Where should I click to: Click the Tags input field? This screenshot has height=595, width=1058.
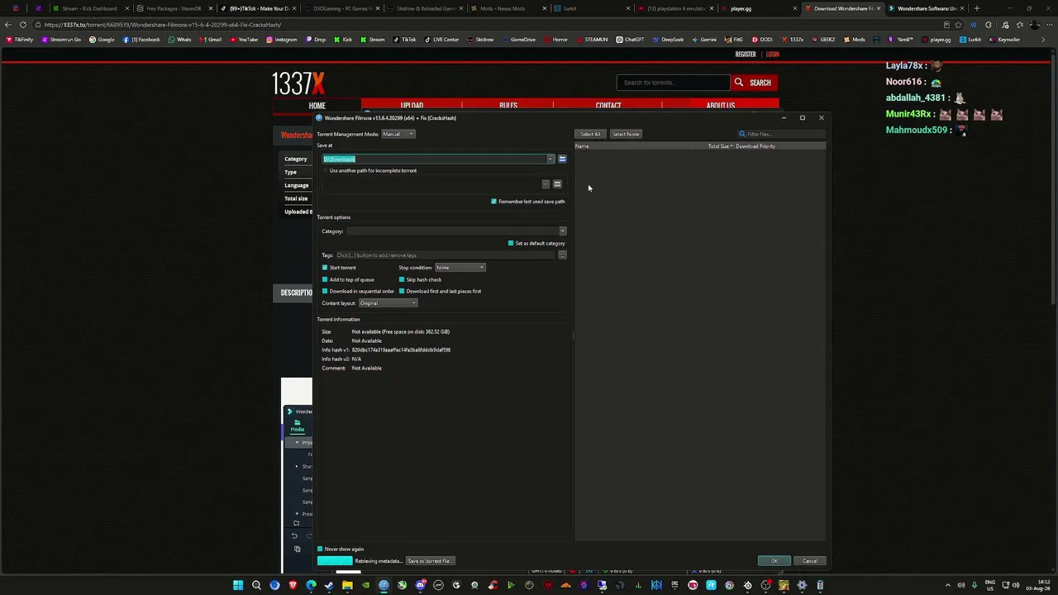pos(445,255)
